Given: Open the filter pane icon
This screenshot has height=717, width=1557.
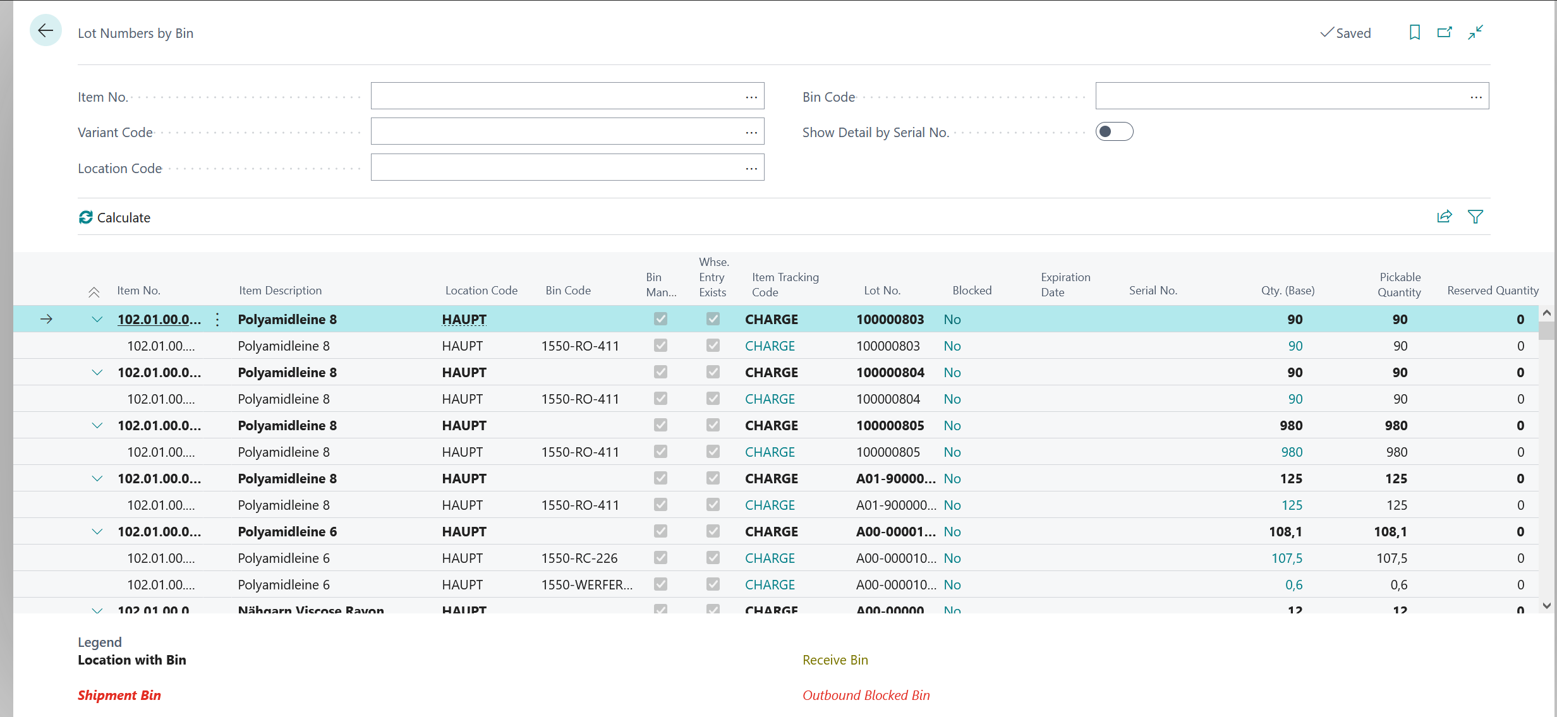Looking at the screenshot, I should click(x=1475, y=217).
